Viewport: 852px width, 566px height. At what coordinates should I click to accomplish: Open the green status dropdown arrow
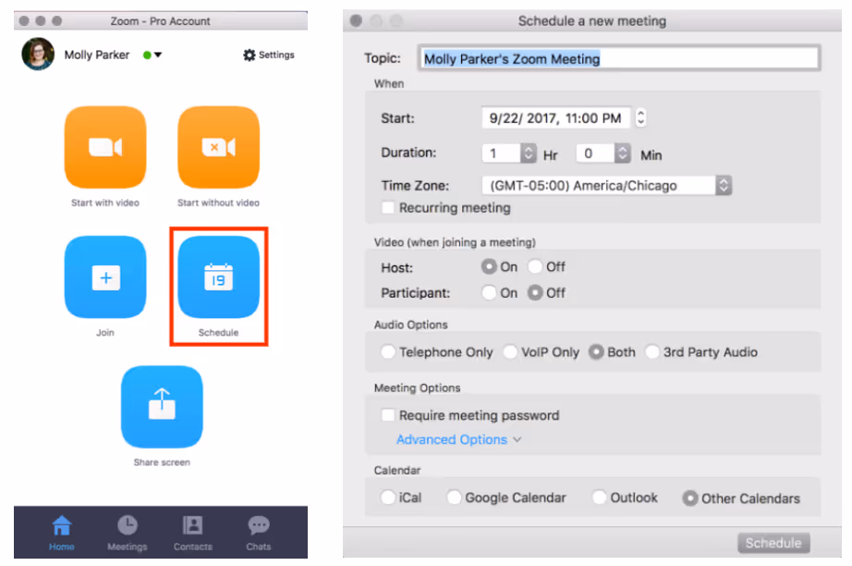click(x=158, y=55)
